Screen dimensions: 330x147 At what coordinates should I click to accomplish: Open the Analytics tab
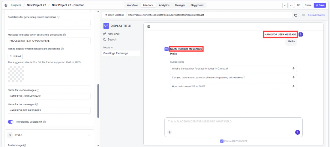[x=164, y=5]
